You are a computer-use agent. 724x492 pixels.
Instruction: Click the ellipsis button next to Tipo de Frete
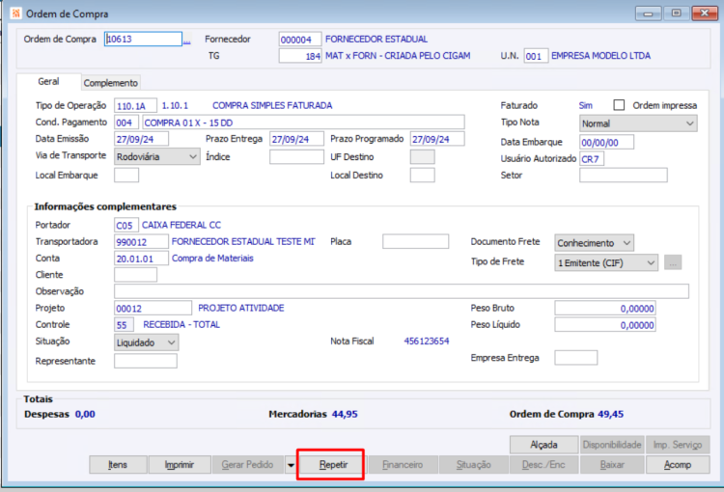coord(673,262)
